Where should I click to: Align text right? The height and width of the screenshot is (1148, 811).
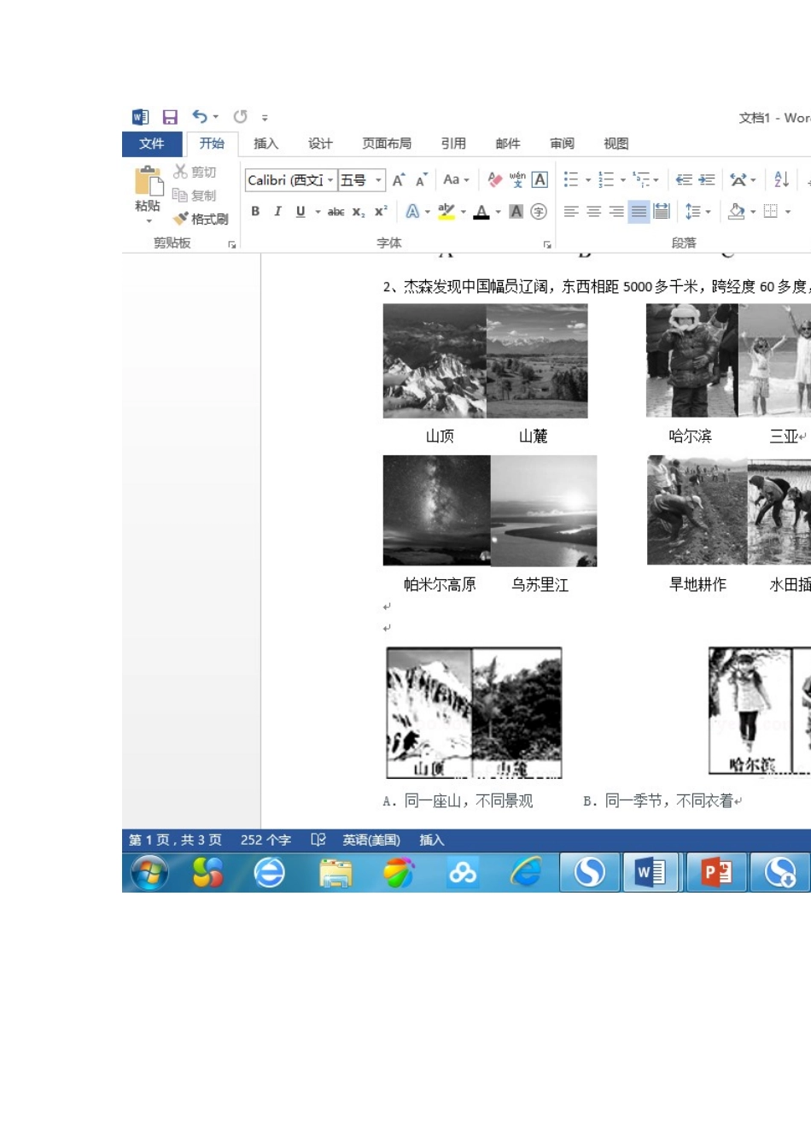[x=616, y=211]
